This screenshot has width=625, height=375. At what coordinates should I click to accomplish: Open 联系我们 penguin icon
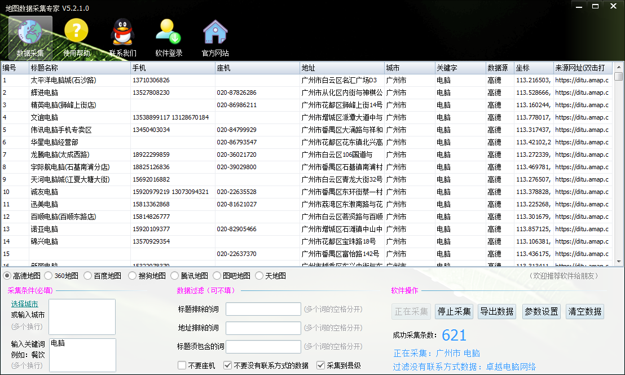122,33
